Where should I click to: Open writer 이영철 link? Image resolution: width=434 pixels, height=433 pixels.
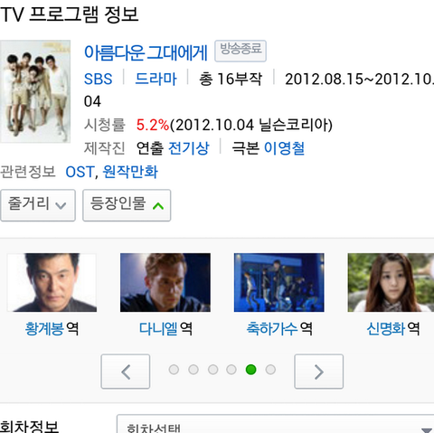(x=284, y=148)
